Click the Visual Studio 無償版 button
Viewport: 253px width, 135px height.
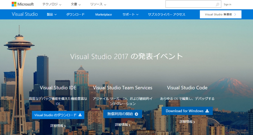pos(220,14)
